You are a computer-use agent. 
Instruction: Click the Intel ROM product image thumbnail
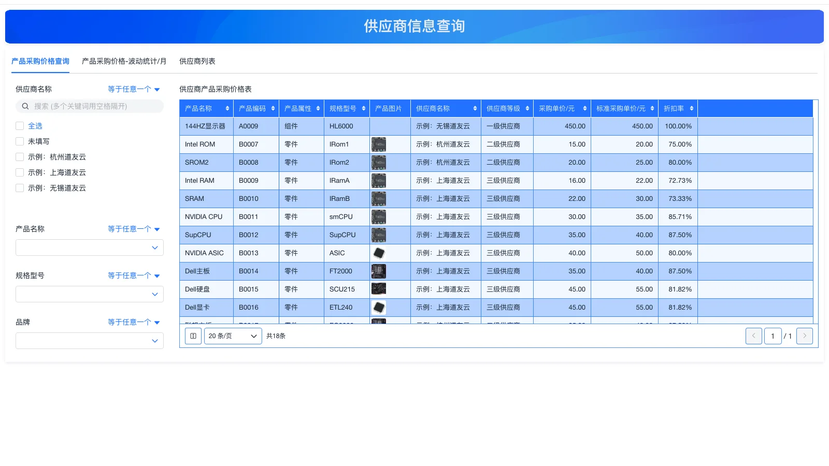click(x=379, y=144)
